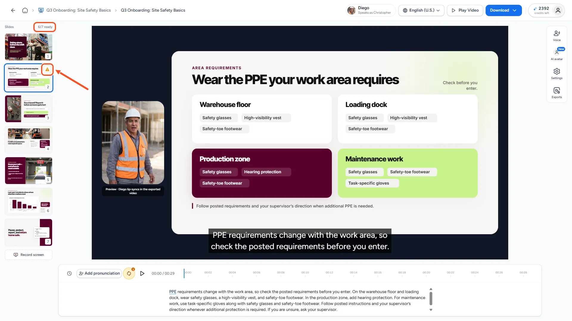Open the home icon in breadcrumb

pyautogui.click(x=25, y=10)
